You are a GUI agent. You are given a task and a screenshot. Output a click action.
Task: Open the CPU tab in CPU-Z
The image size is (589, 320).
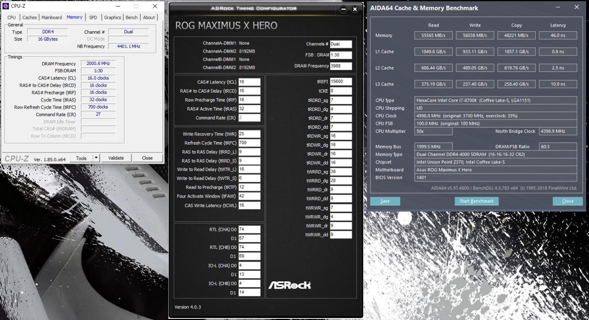(x=12, y=17)
